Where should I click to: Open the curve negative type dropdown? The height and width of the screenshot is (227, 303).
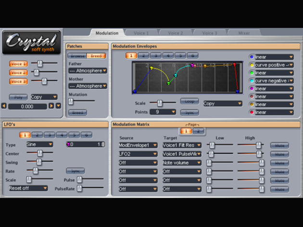coord(274,81)
